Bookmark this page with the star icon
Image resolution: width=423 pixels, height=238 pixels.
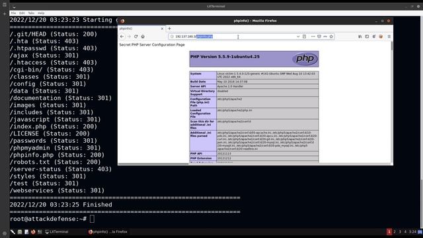point(331,36)
